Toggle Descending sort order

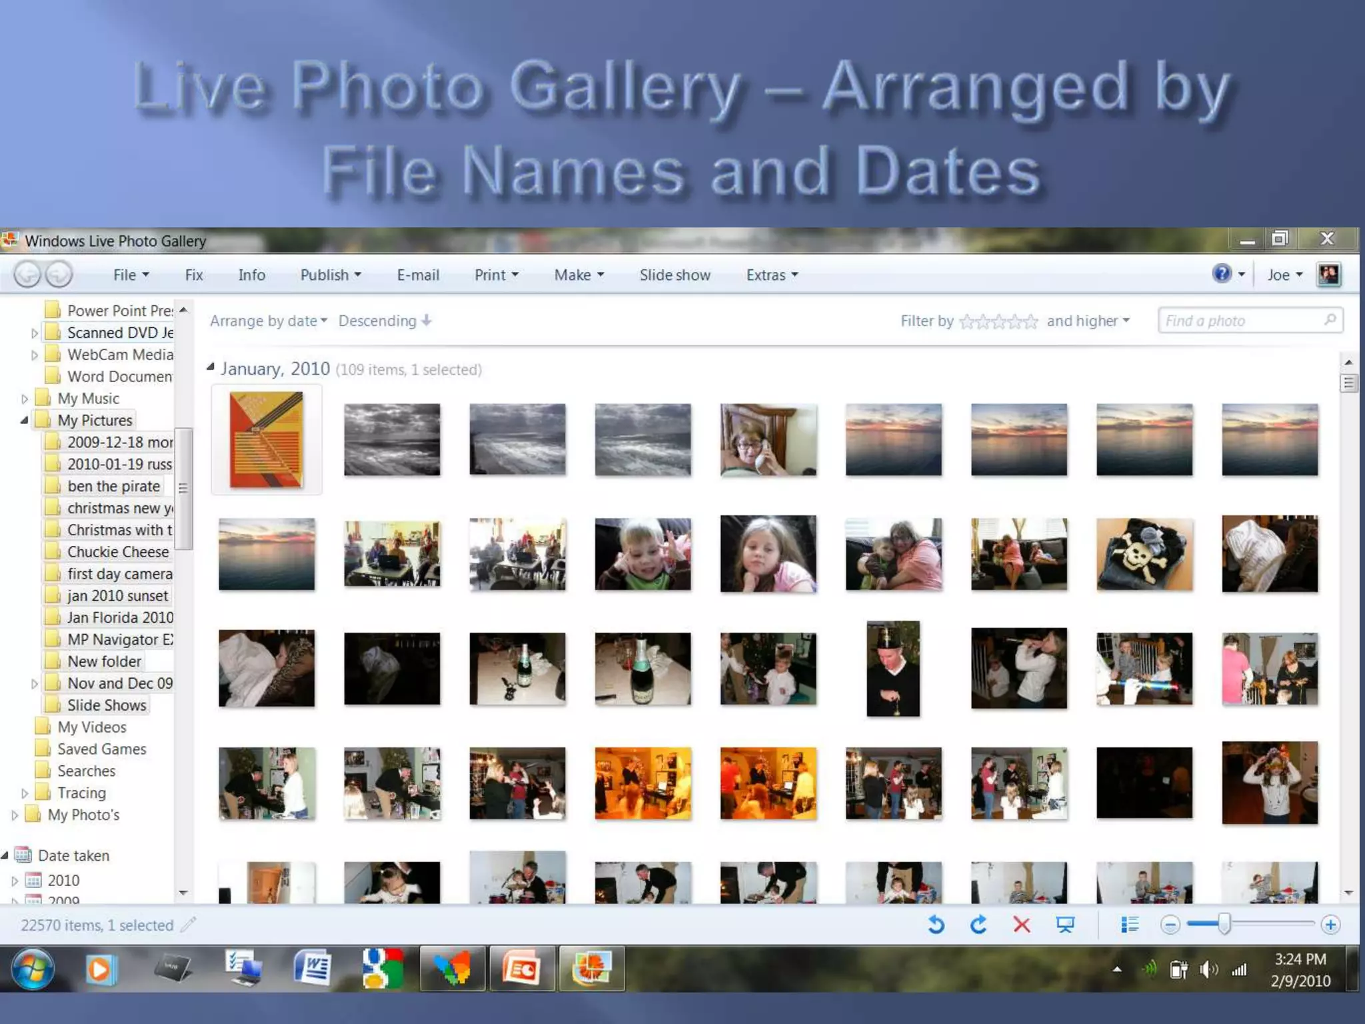pos(385,321)
